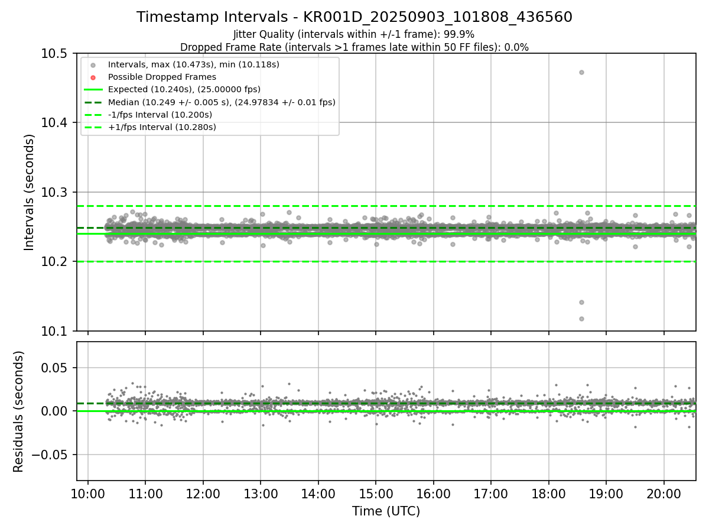Click the x-axis tick label '10:00'

88,493
